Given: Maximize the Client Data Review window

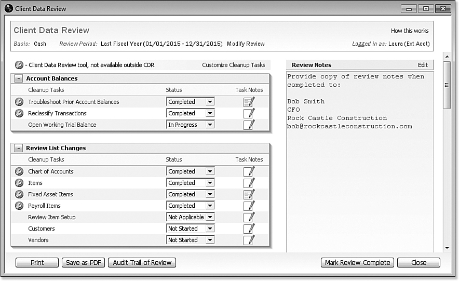Looking at the screenshot, I should [426, 9].
